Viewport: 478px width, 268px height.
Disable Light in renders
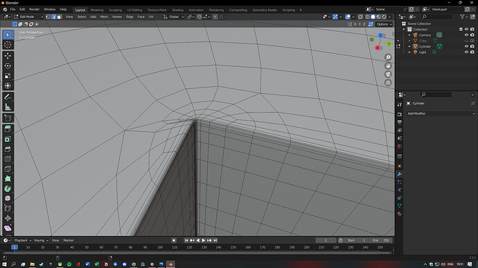pos(472,52)
